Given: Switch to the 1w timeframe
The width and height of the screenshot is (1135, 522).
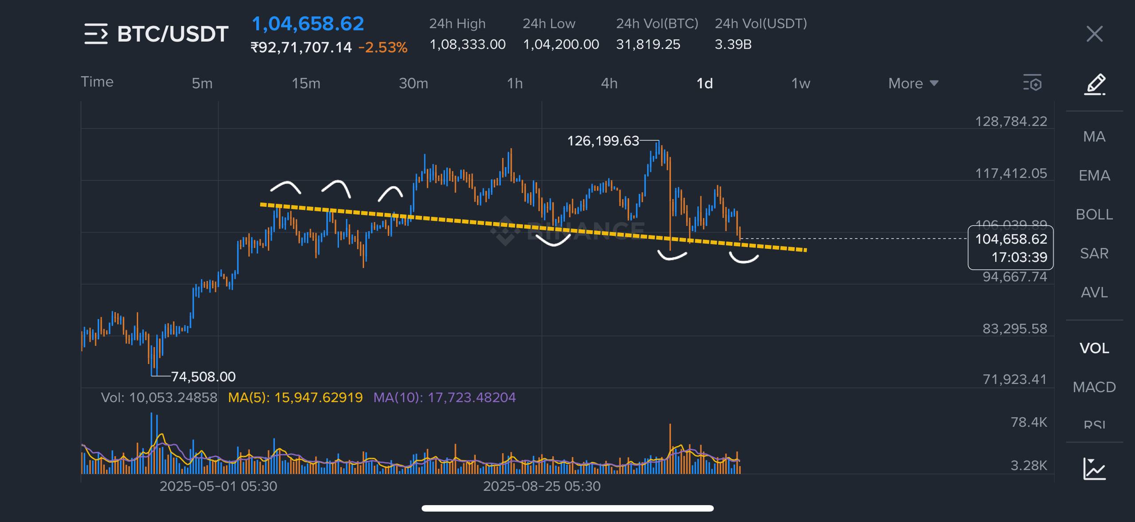Looking at the screenshot, I should 801,83.
